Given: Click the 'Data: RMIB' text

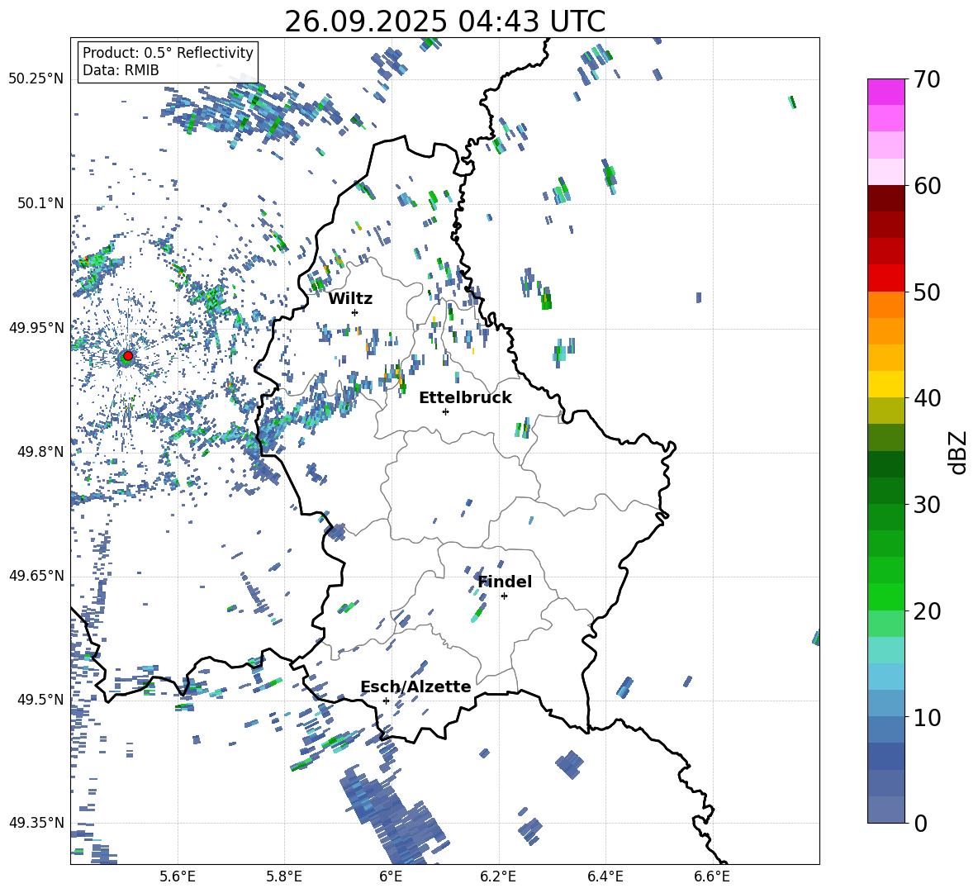Looking at the screenshot, I should click(x=121, y=70).
